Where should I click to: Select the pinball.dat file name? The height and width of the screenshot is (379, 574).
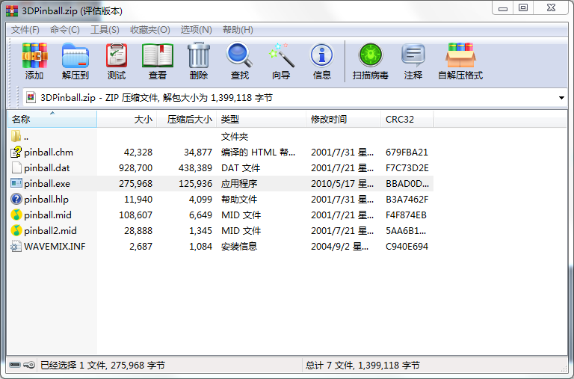[x=47, y=168]
